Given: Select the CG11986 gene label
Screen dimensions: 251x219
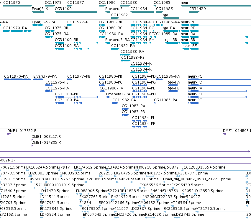Looking at the screenshot, I should 164,9.
